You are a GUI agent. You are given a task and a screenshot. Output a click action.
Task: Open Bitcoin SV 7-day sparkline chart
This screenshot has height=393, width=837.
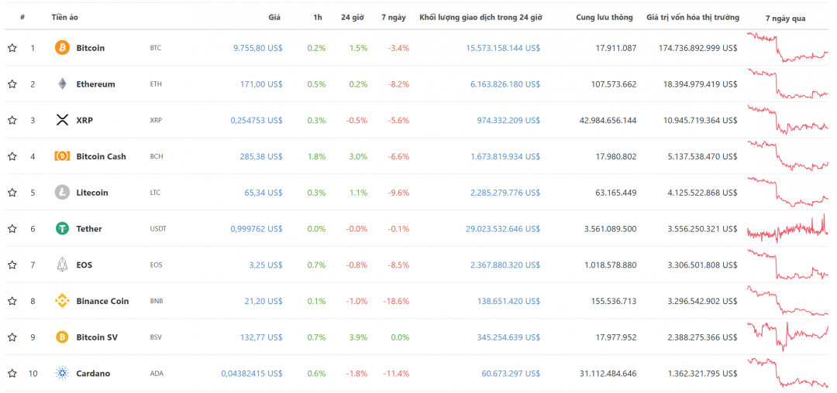(x=787, y=337)
